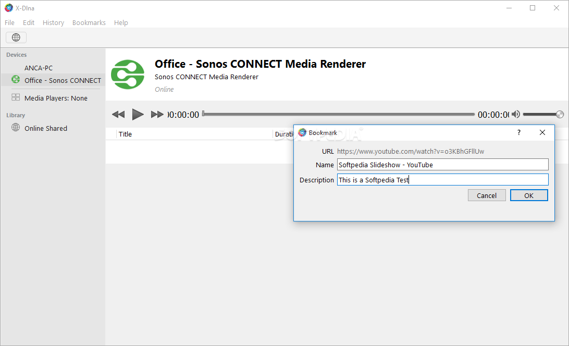The image size is (569, 346).
Task: Click the 'Online' status text
Action: click(x=164, y=89)
